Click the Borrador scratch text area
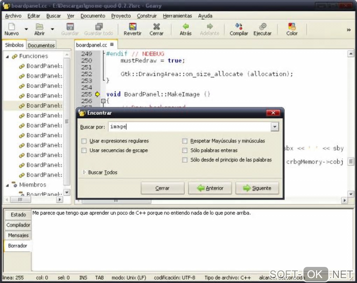Viewport: 357px width, 283px height. click(191, 240)
